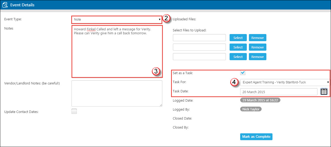Click Select beside the first upload field

pyautogui.click(x=238, y=38)
